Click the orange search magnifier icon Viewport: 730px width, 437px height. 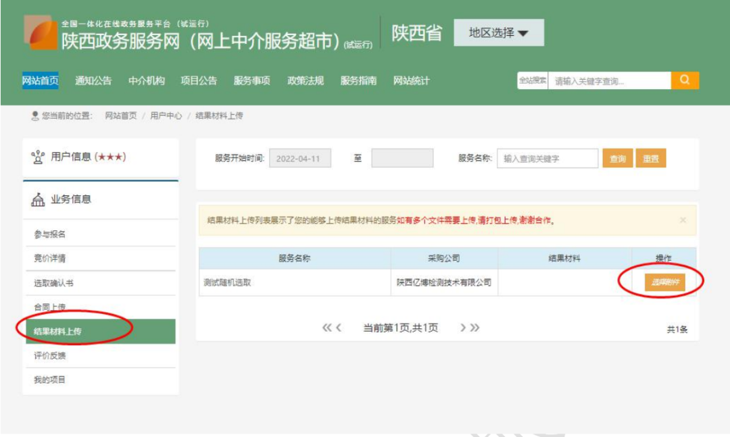click(x=685, y=80)
